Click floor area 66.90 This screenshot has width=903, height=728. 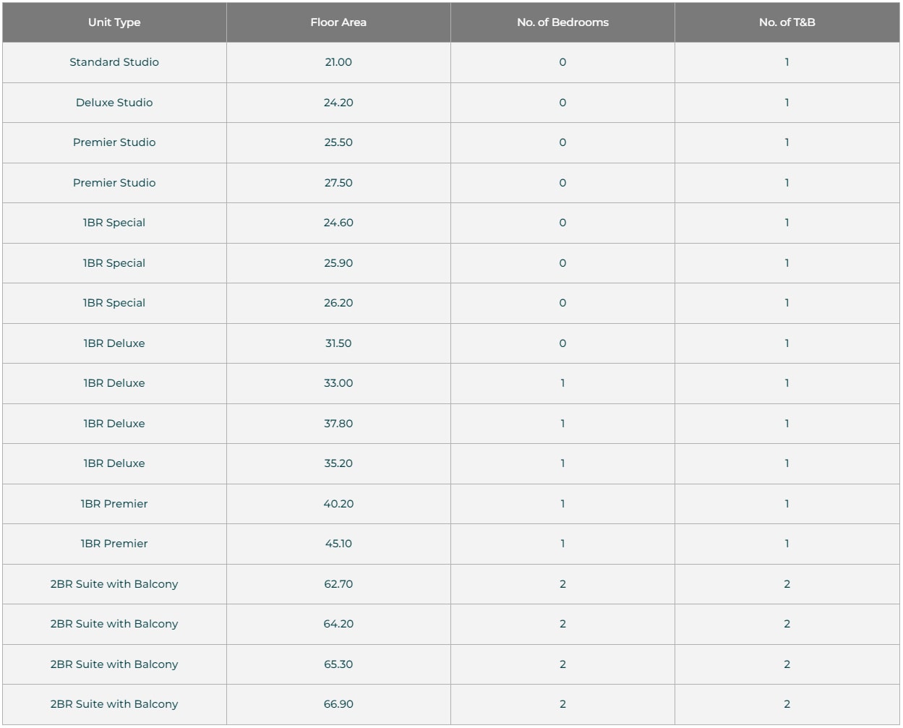tap(338, 704)
